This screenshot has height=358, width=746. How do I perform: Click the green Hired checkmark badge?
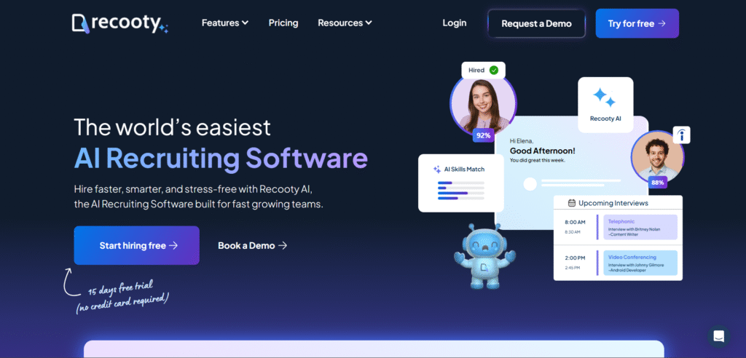[494, 70]
